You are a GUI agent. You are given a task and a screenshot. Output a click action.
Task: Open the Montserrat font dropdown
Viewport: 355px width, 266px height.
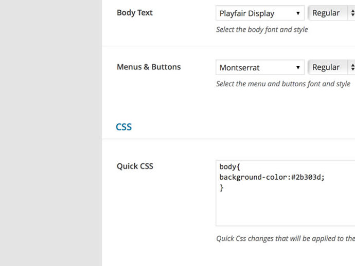point(260,67)
